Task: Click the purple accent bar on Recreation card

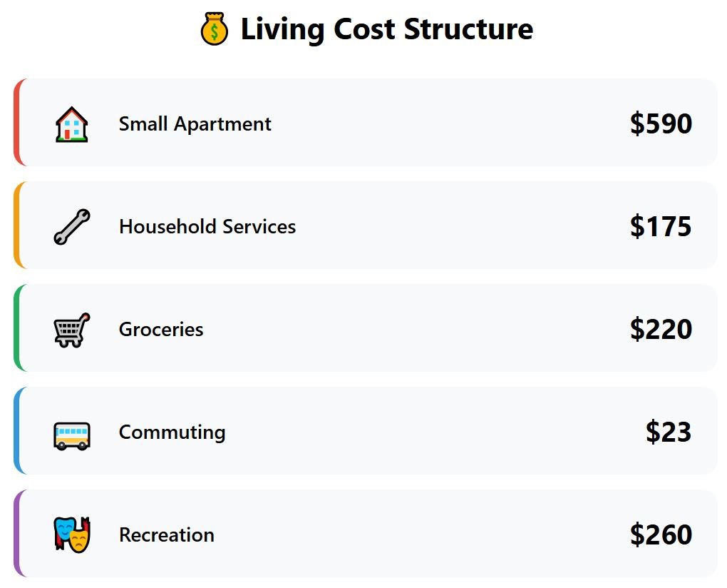Action: (x=16, y=534)
